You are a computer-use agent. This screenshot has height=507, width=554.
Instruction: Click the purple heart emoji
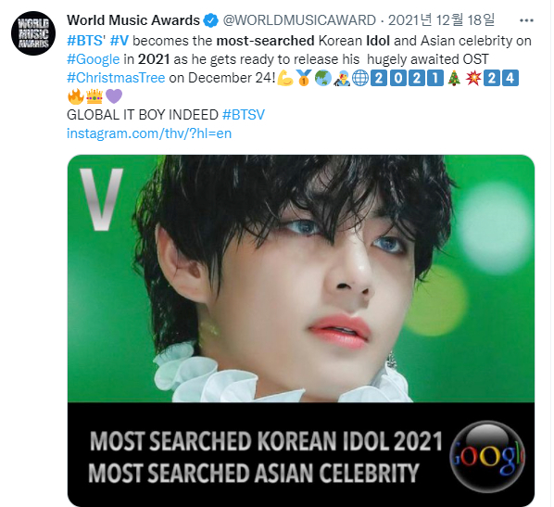pyautogui.click(x=114, y=96)
